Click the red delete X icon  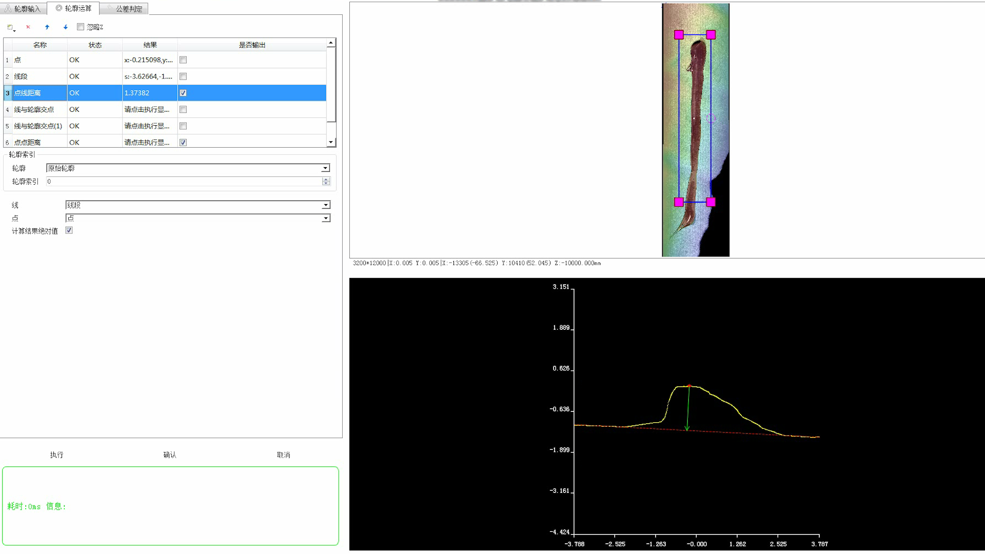click(x=28, y=27)
